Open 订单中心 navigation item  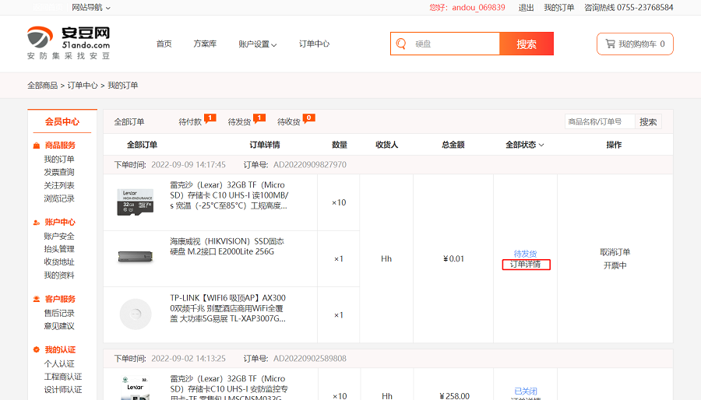pyautogui.click(x=314, y=44)
